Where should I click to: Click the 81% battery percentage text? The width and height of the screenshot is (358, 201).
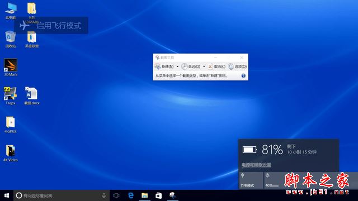[x=272, y=150]
